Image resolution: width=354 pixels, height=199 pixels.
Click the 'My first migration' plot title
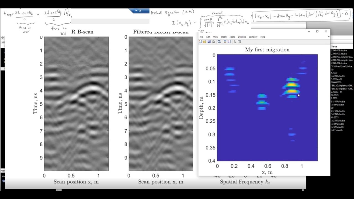[x=267, y=50]
